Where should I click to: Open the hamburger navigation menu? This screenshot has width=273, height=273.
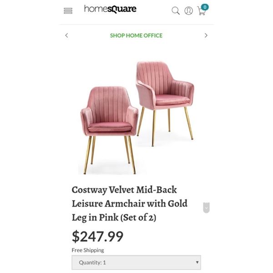point(68,11)
